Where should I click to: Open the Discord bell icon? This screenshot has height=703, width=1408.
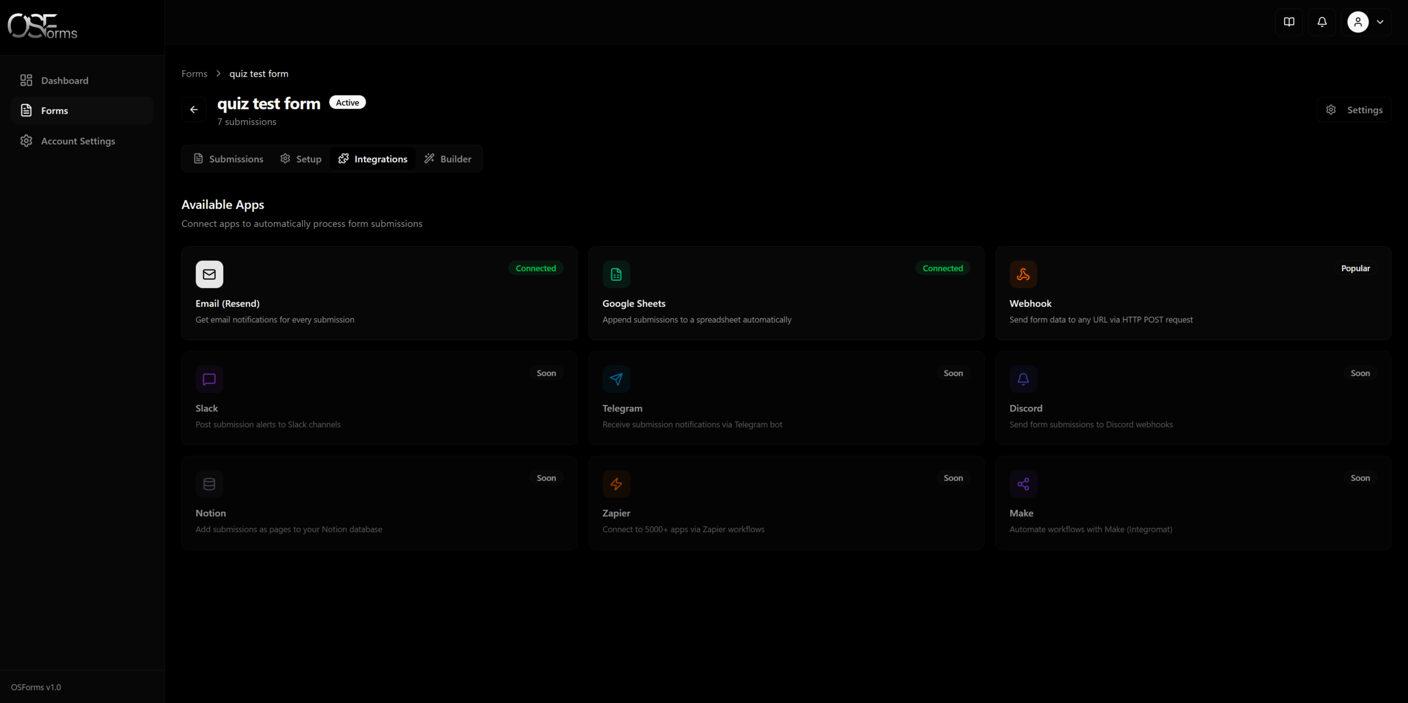point(1023,379)
